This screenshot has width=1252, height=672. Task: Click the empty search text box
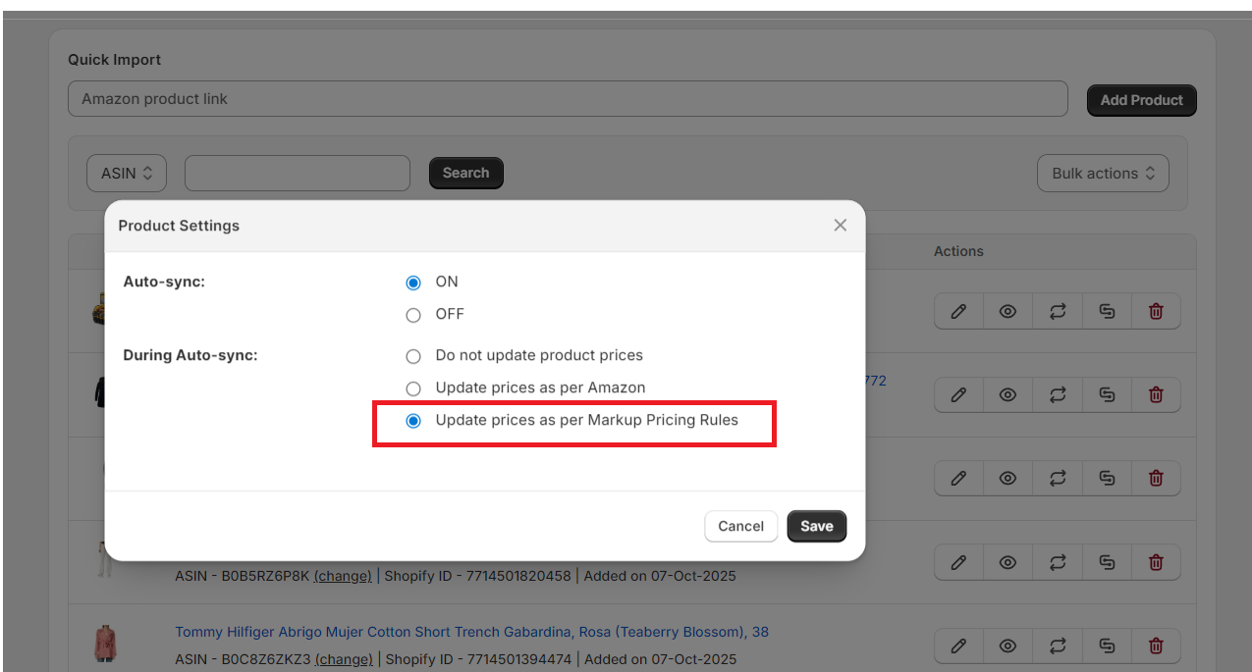tap(298, 174)
